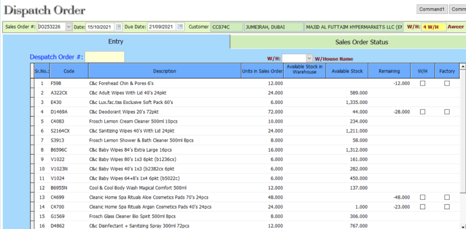This screenshot has height=229, width=466.
Task: Open the Due Date calendar picker icon
Action: [181, 27]
